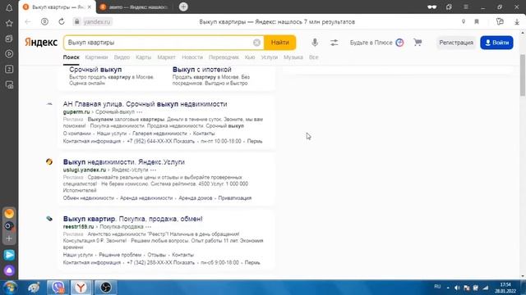
Task: Expand Все services list
Action: (x=314, y=57)
